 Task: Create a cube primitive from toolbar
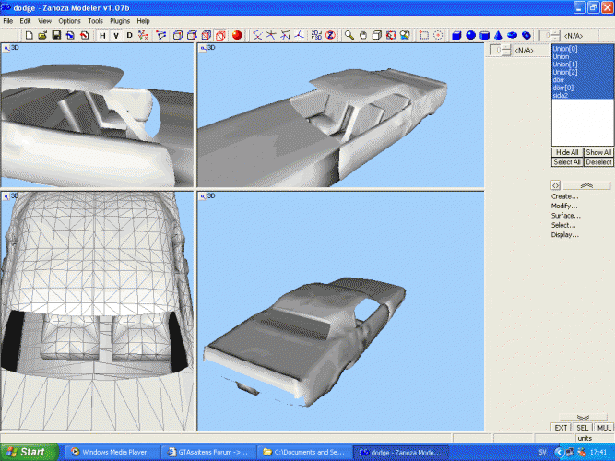456,35
